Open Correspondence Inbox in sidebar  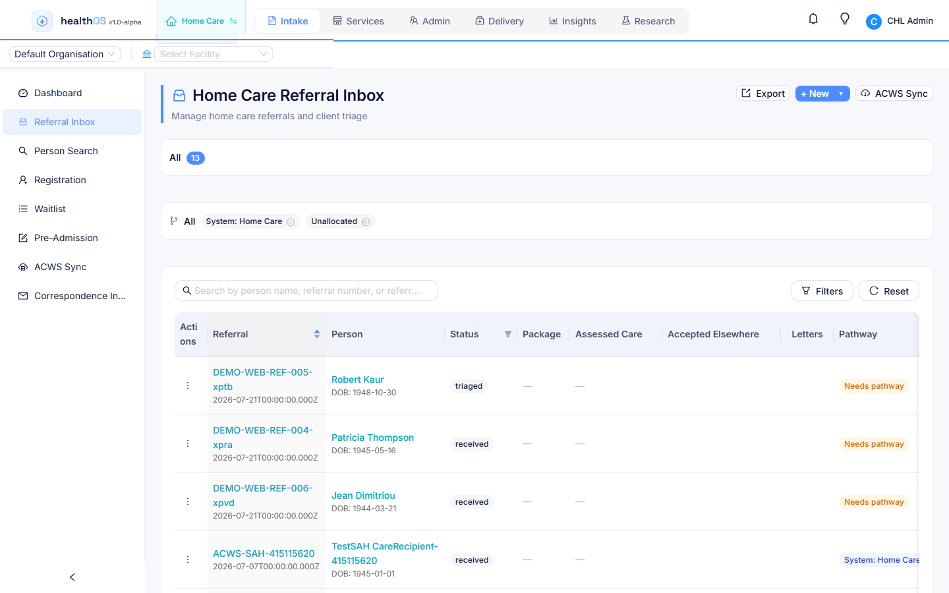click(x=72, y=296)
